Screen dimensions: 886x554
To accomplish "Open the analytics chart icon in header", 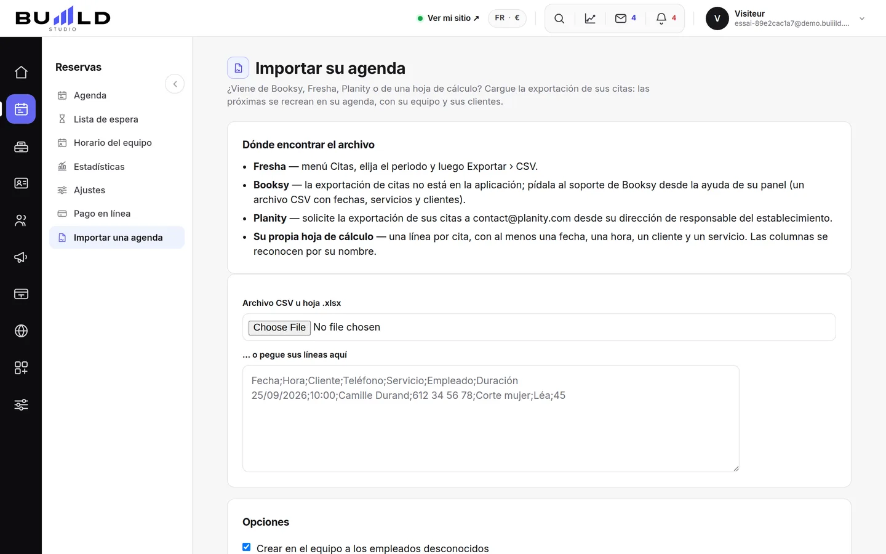I will 590,18.
